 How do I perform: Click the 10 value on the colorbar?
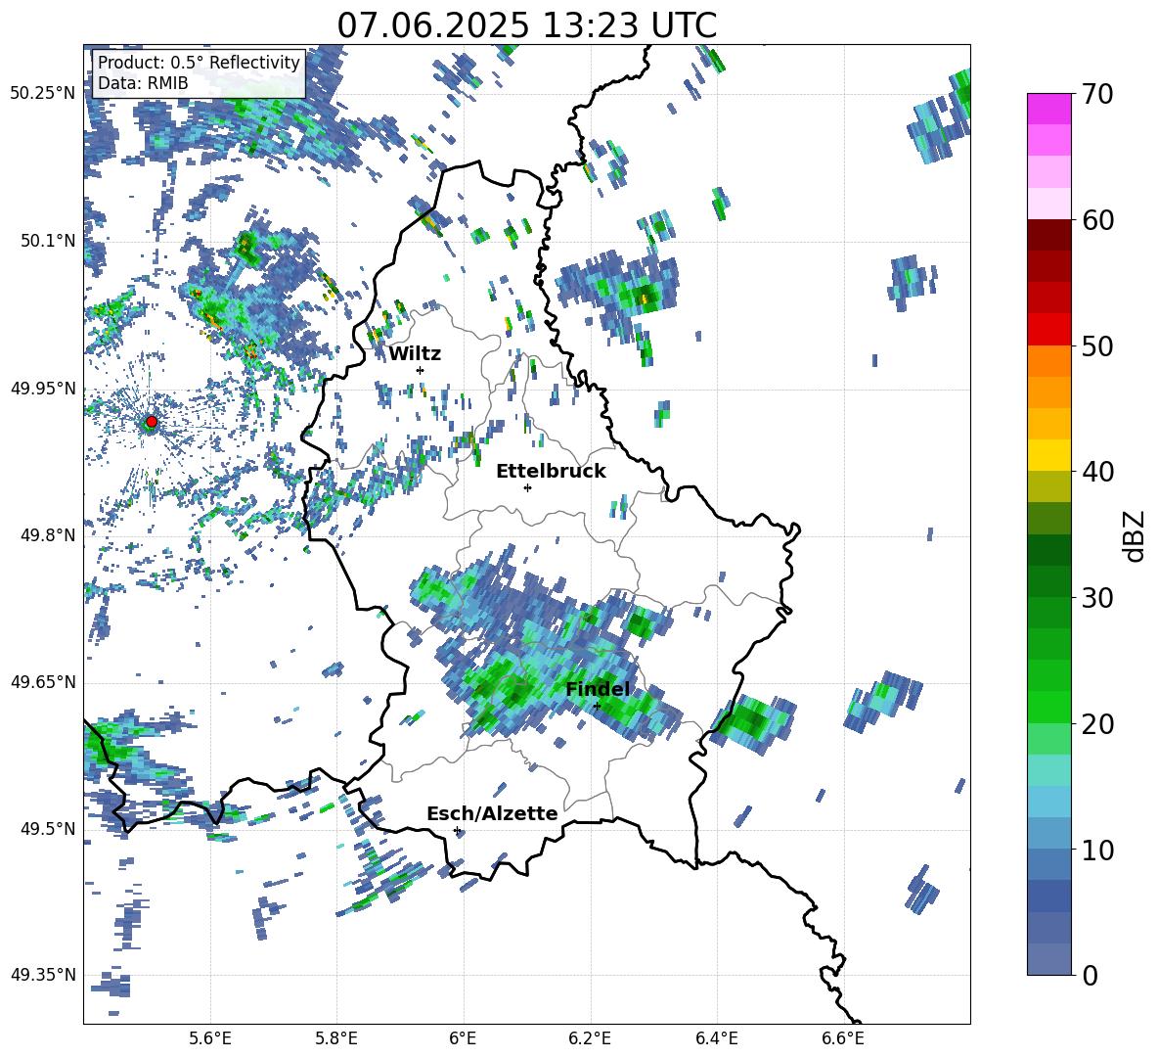pyautogui.click(x=1097, y=850)
